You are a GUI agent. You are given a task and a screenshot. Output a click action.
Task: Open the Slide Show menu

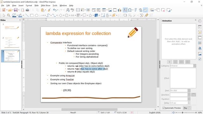[x=46, y=5]
